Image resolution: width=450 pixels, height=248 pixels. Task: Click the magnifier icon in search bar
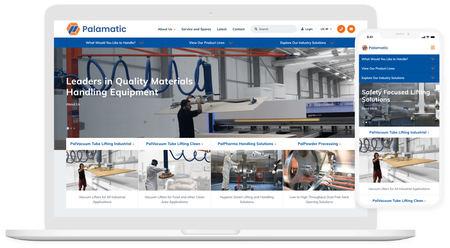pos(256,29)
